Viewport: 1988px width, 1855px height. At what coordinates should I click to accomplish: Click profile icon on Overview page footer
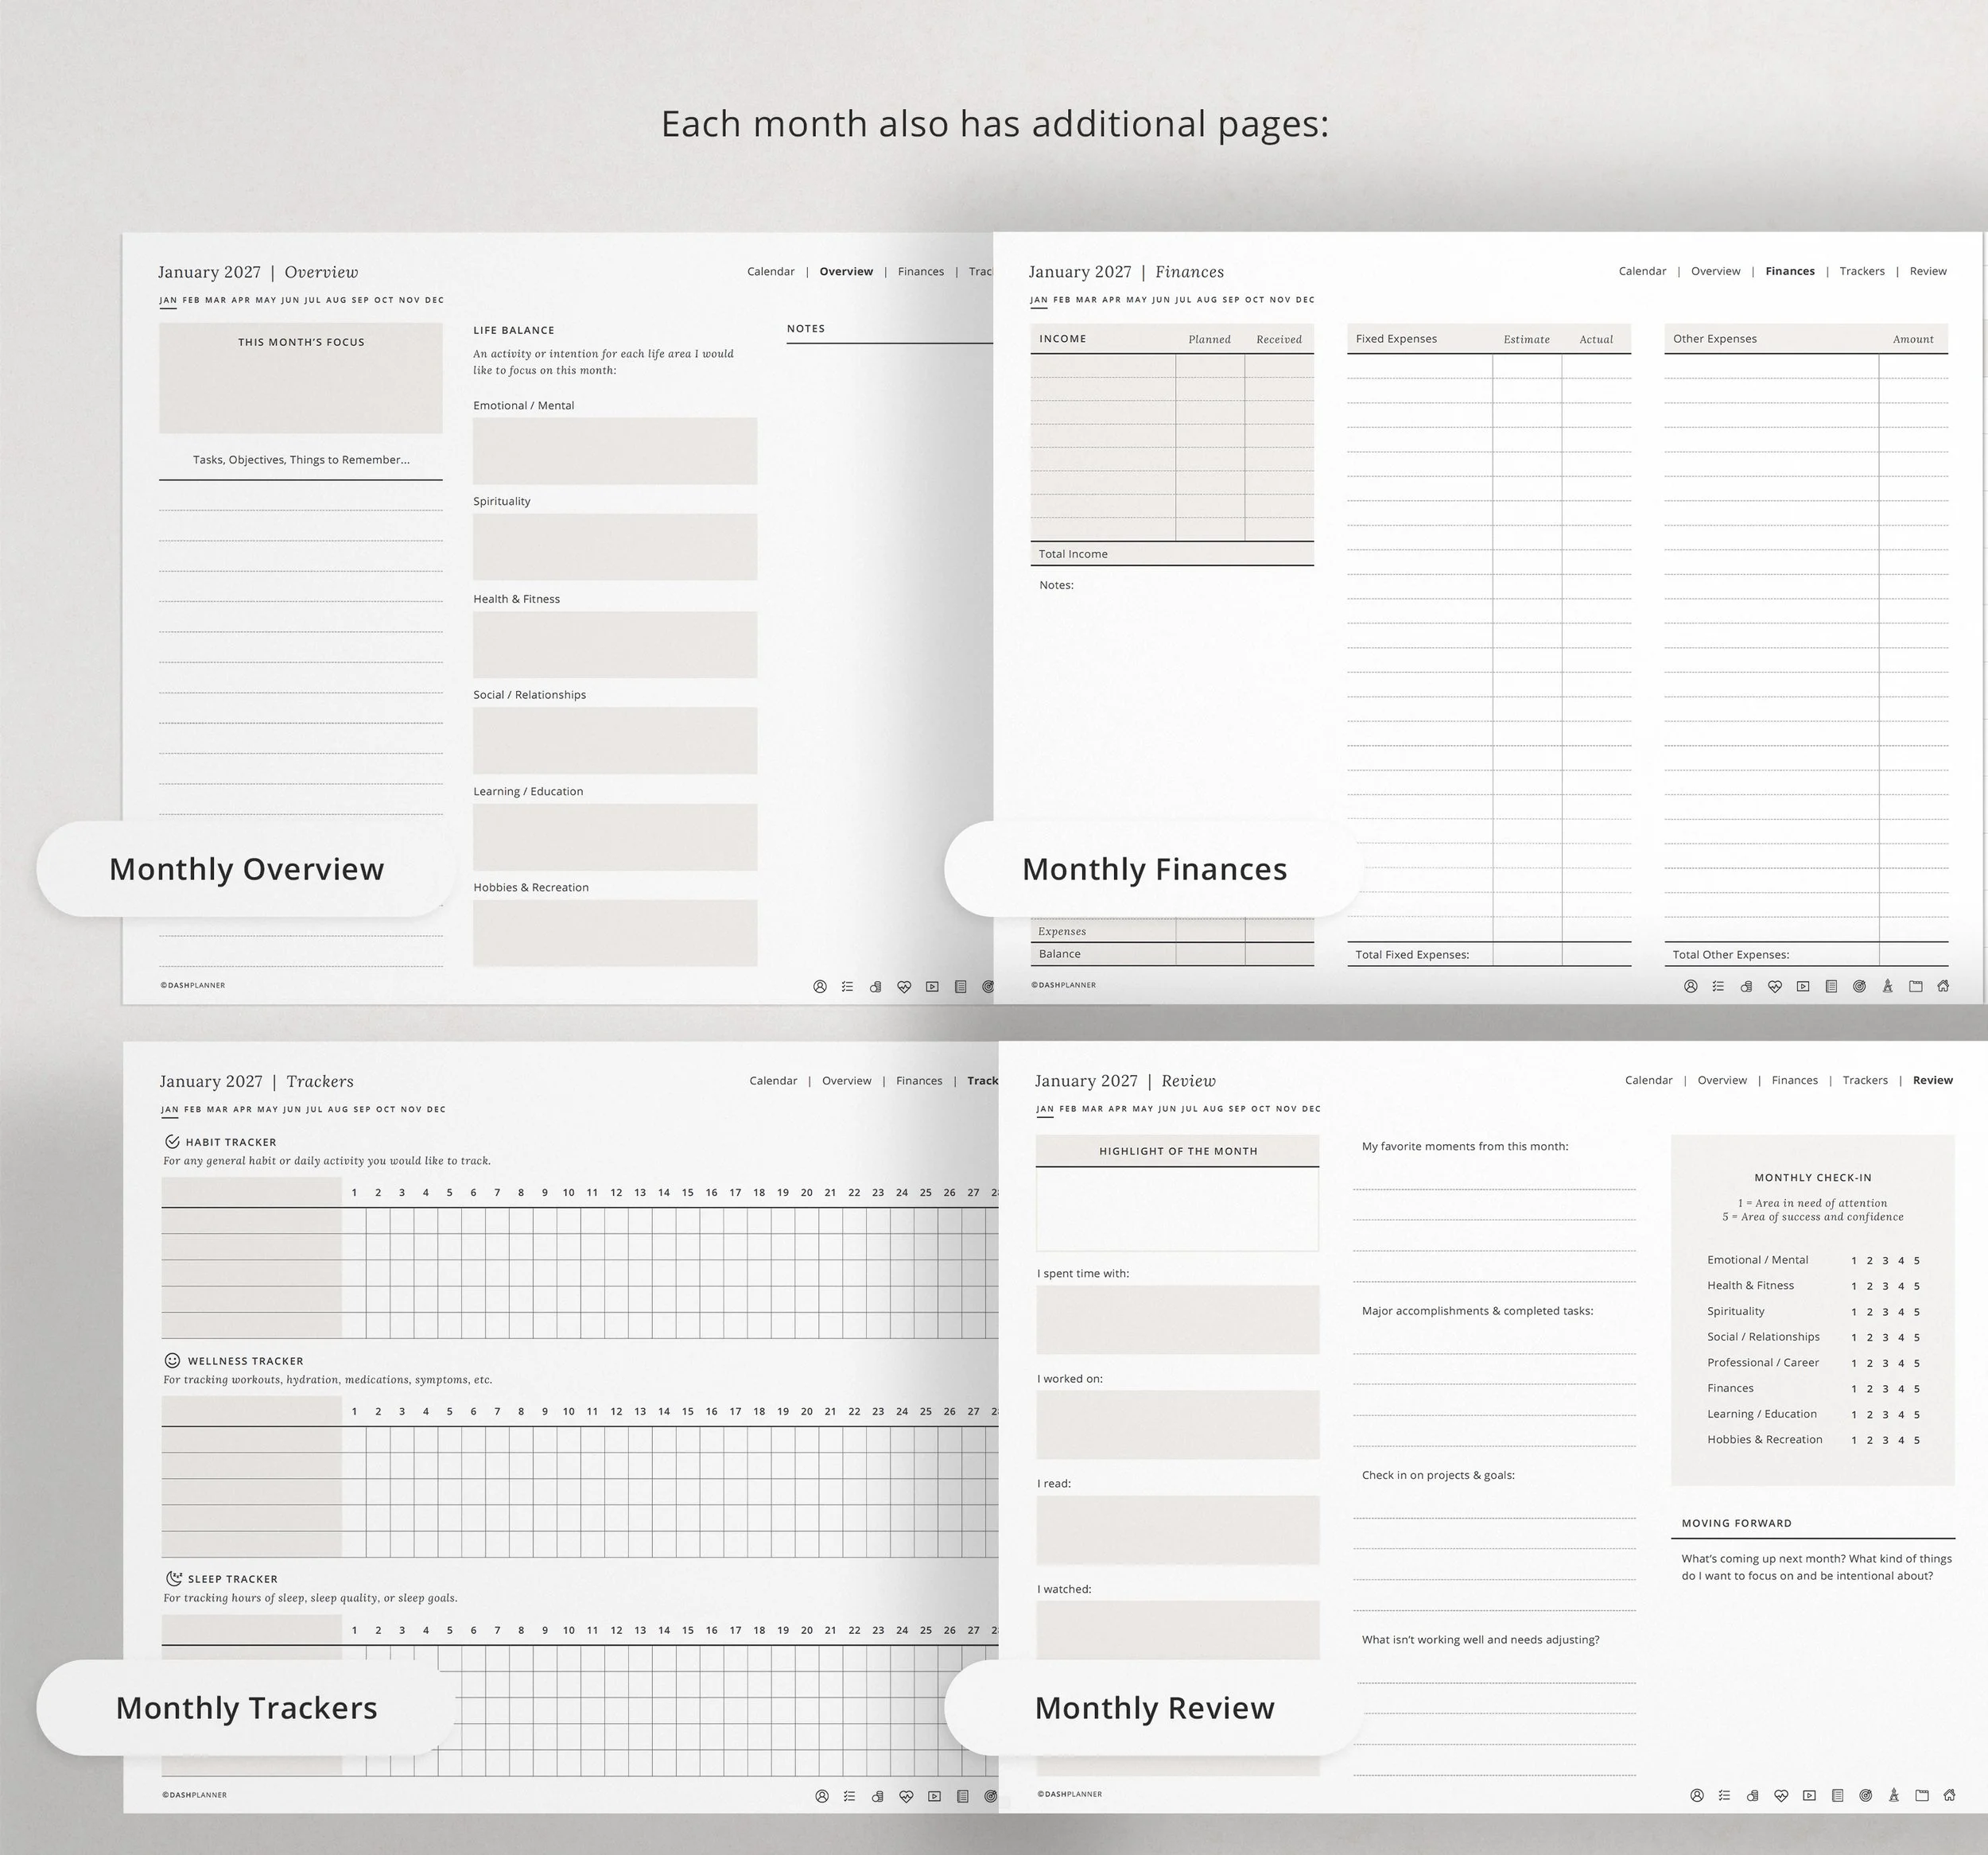(x=820, y=987)
